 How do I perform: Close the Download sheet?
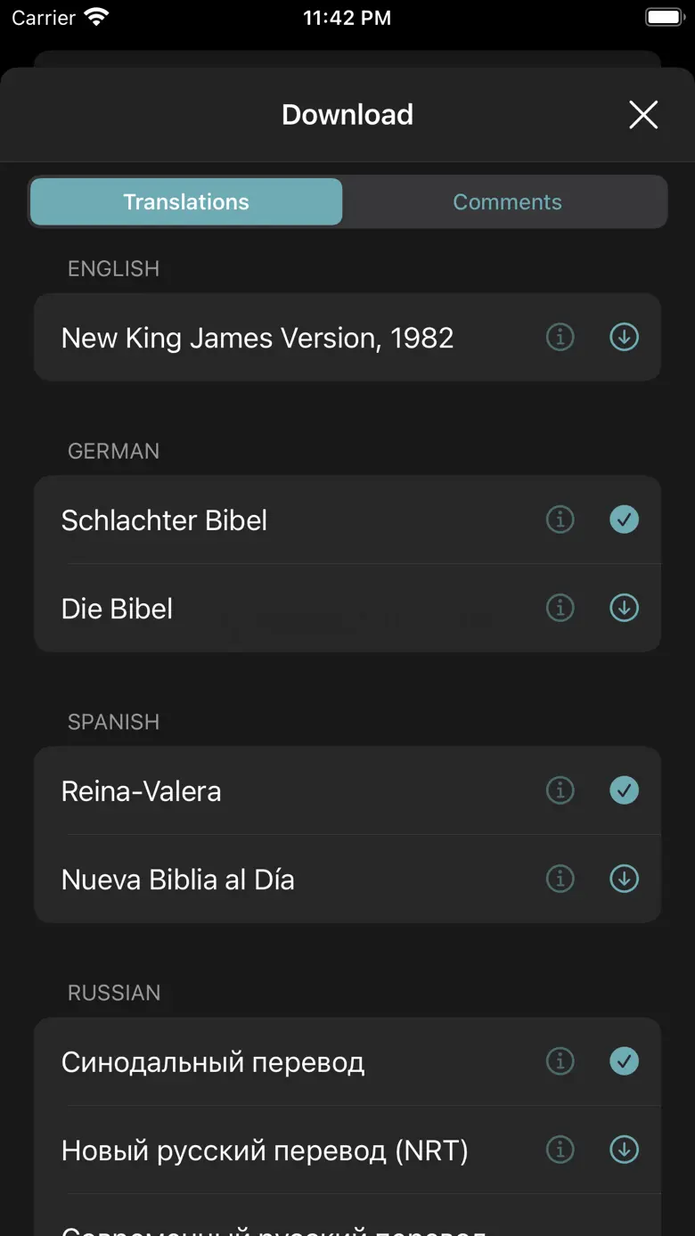coord(642,115)
